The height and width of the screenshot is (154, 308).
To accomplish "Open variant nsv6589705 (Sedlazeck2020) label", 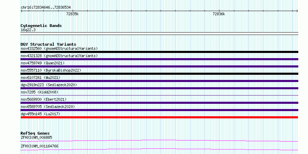I will coord(48,107).
